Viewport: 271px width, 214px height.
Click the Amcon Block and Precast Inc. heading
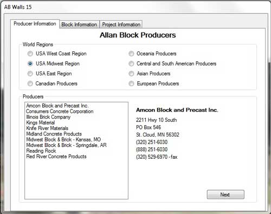(177, 110)
